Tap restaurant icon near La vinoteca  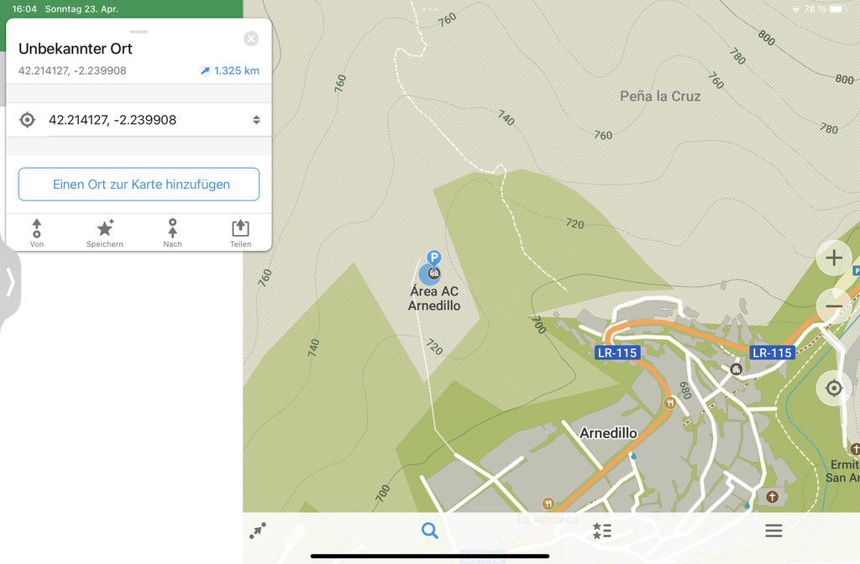[548, 504]
